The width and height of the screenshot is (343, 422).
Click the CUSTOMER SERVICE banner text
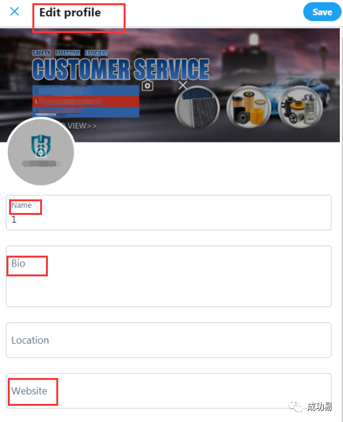(x=120, y=69)
